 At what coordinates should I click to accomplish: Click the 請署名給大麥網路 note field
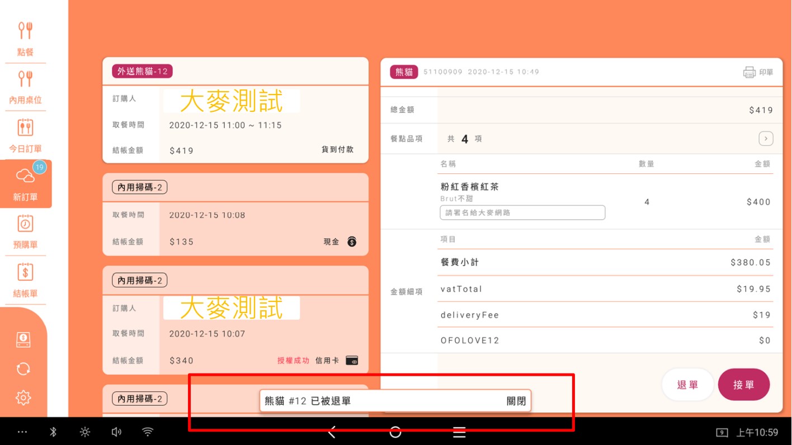coord(522,212)
